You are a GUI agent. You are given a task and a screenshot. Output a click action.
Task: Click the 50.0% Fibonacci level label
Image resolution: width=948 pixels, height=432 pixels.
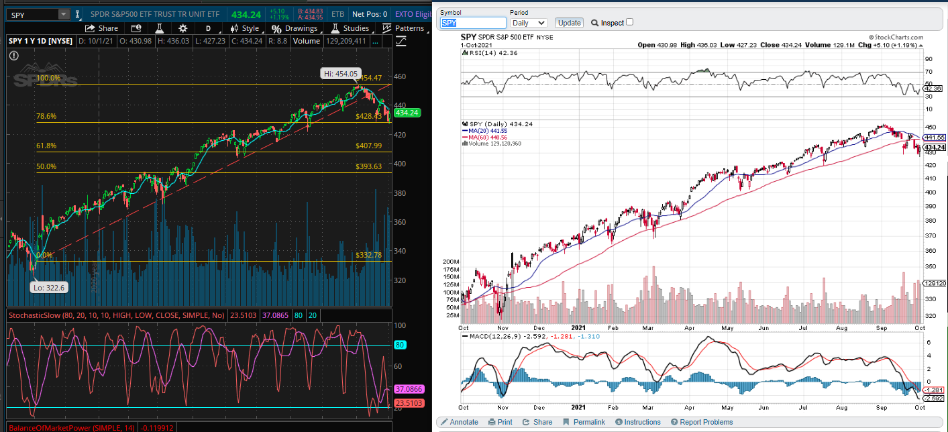pyautogui.click(x=46, y=166)
